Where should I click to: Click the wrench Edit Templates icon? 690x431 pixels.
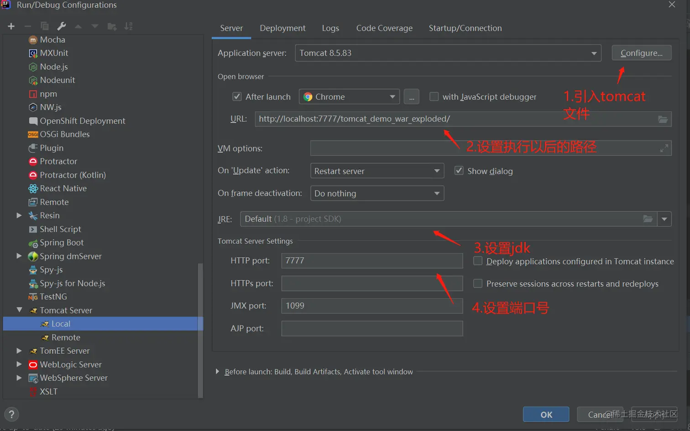[x=62, y=26]
